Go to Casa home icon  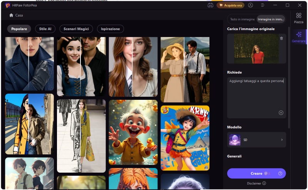pos(11,15)
